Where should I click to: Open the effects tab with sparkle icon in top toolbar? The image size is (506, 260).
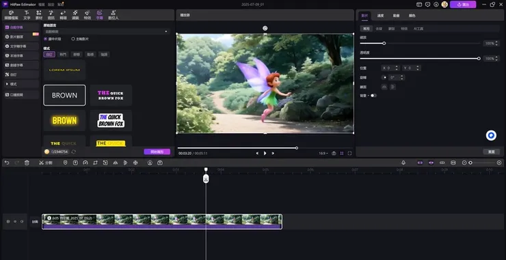[88, 15]
